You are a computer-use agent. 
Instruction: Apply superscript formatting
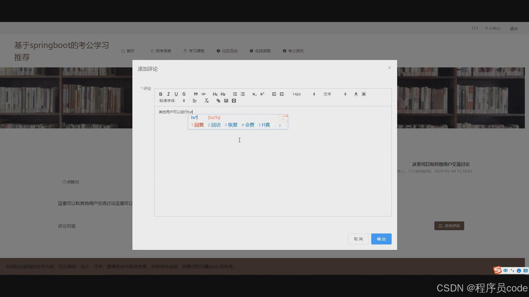(x=262, y=94)
